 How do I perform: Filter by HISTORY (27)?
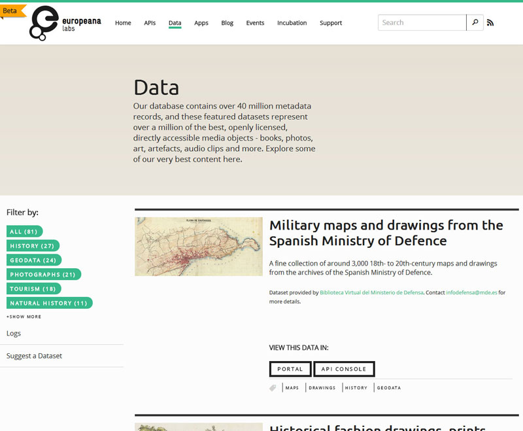click(33, 246)
